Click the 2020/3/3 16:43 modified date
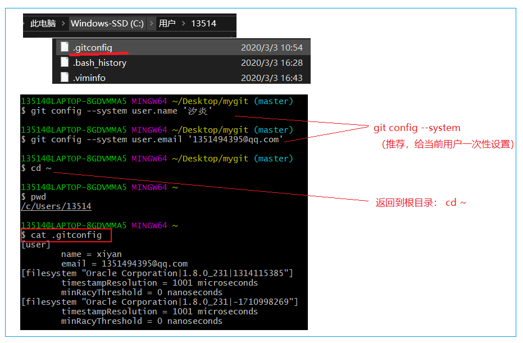Screen dimensions: 523x343 [271, 78]
